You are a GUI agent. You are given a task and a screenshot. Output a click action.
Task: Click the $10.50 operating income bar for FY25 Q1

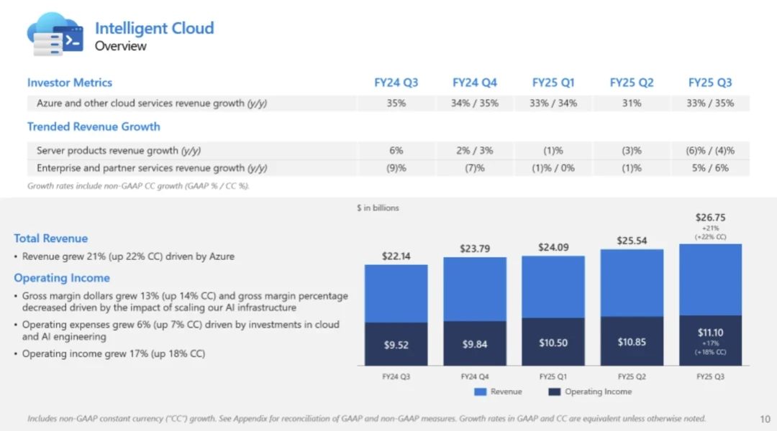tap(553, 343)
